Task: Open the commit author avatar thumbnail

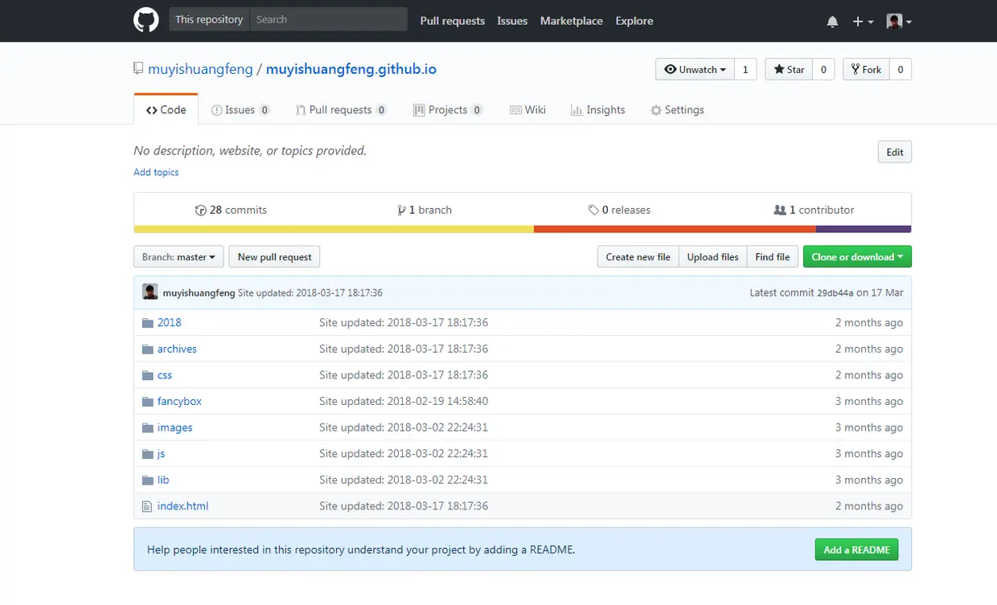Action: click(150, 292)
